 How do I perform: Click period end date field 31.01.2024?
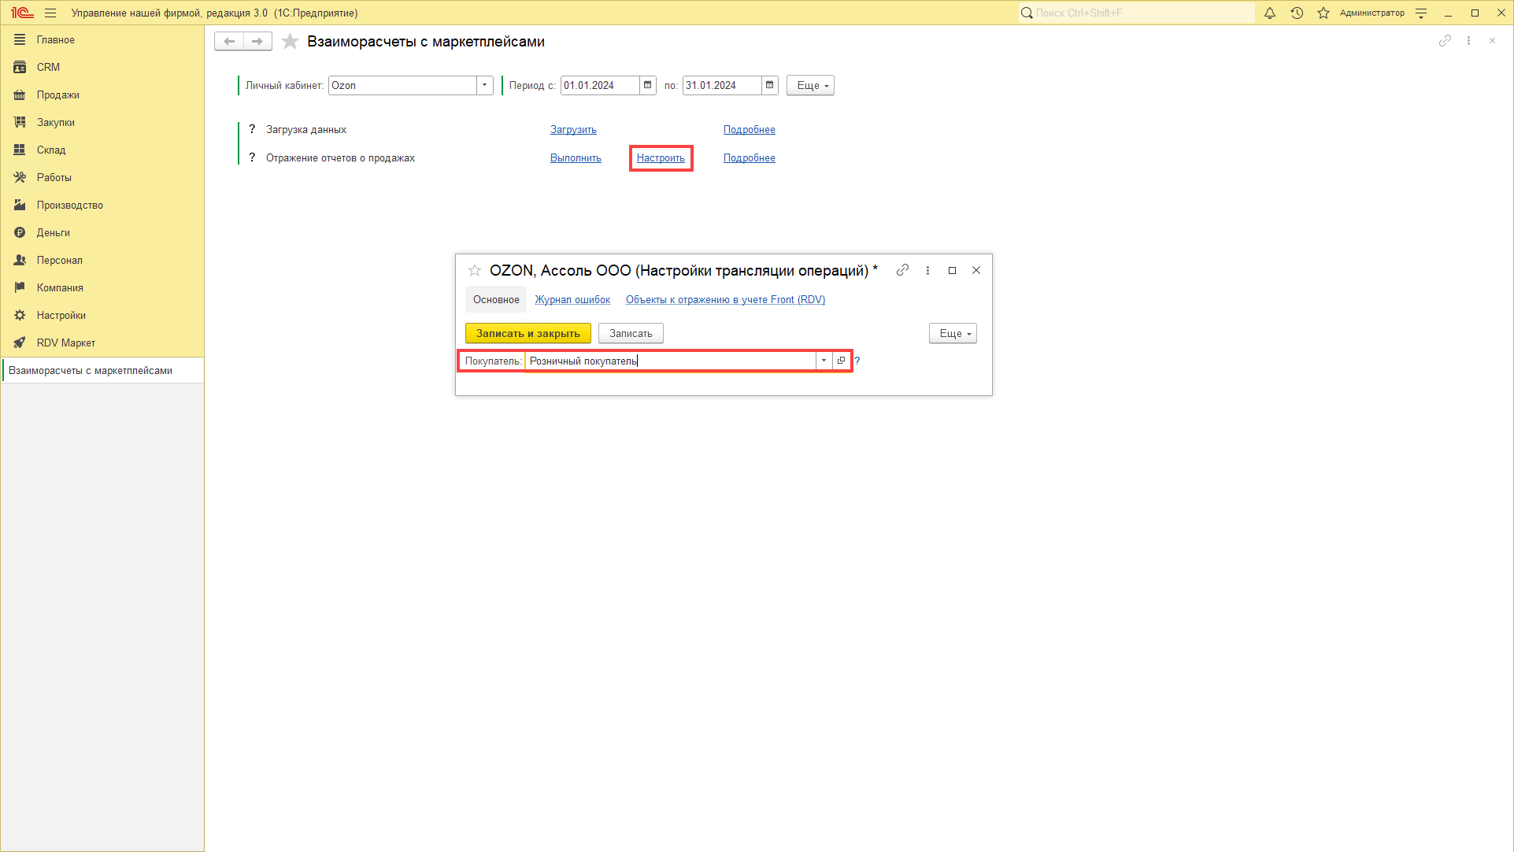pos(722,85)
